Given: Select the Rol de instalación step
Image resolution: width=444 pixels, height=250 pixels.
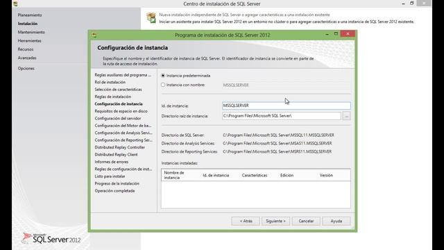Looking at the screenshot, I should pyautogui.click(x=110, y=82).
